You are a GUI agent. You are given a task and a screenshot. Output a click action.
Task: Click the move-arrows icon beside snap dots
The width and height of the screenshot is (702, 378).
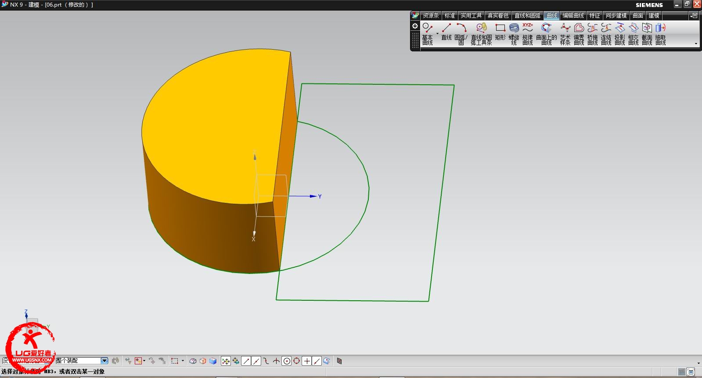point(236,361)
